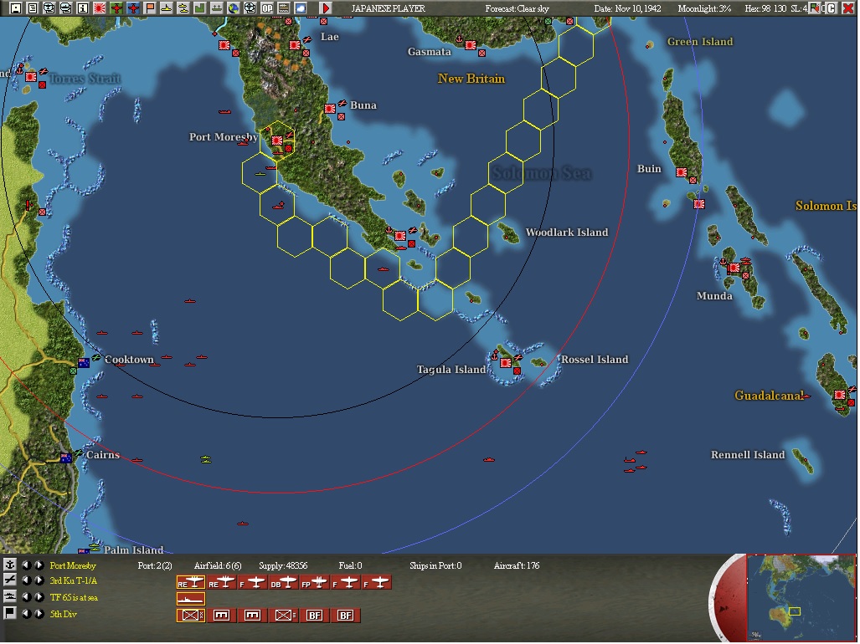The width and height of the screenshot is (860, 644).
Task: Open the 3rd Ku T-1/A air unit link
Action: pos(74,581)
